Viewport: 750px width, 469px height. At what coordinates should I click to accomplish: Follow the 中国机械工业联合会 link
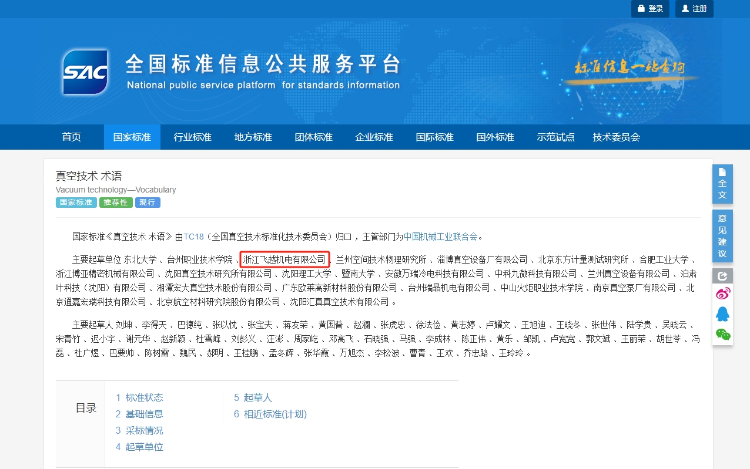pyautogui.click(x=440, y=237)
